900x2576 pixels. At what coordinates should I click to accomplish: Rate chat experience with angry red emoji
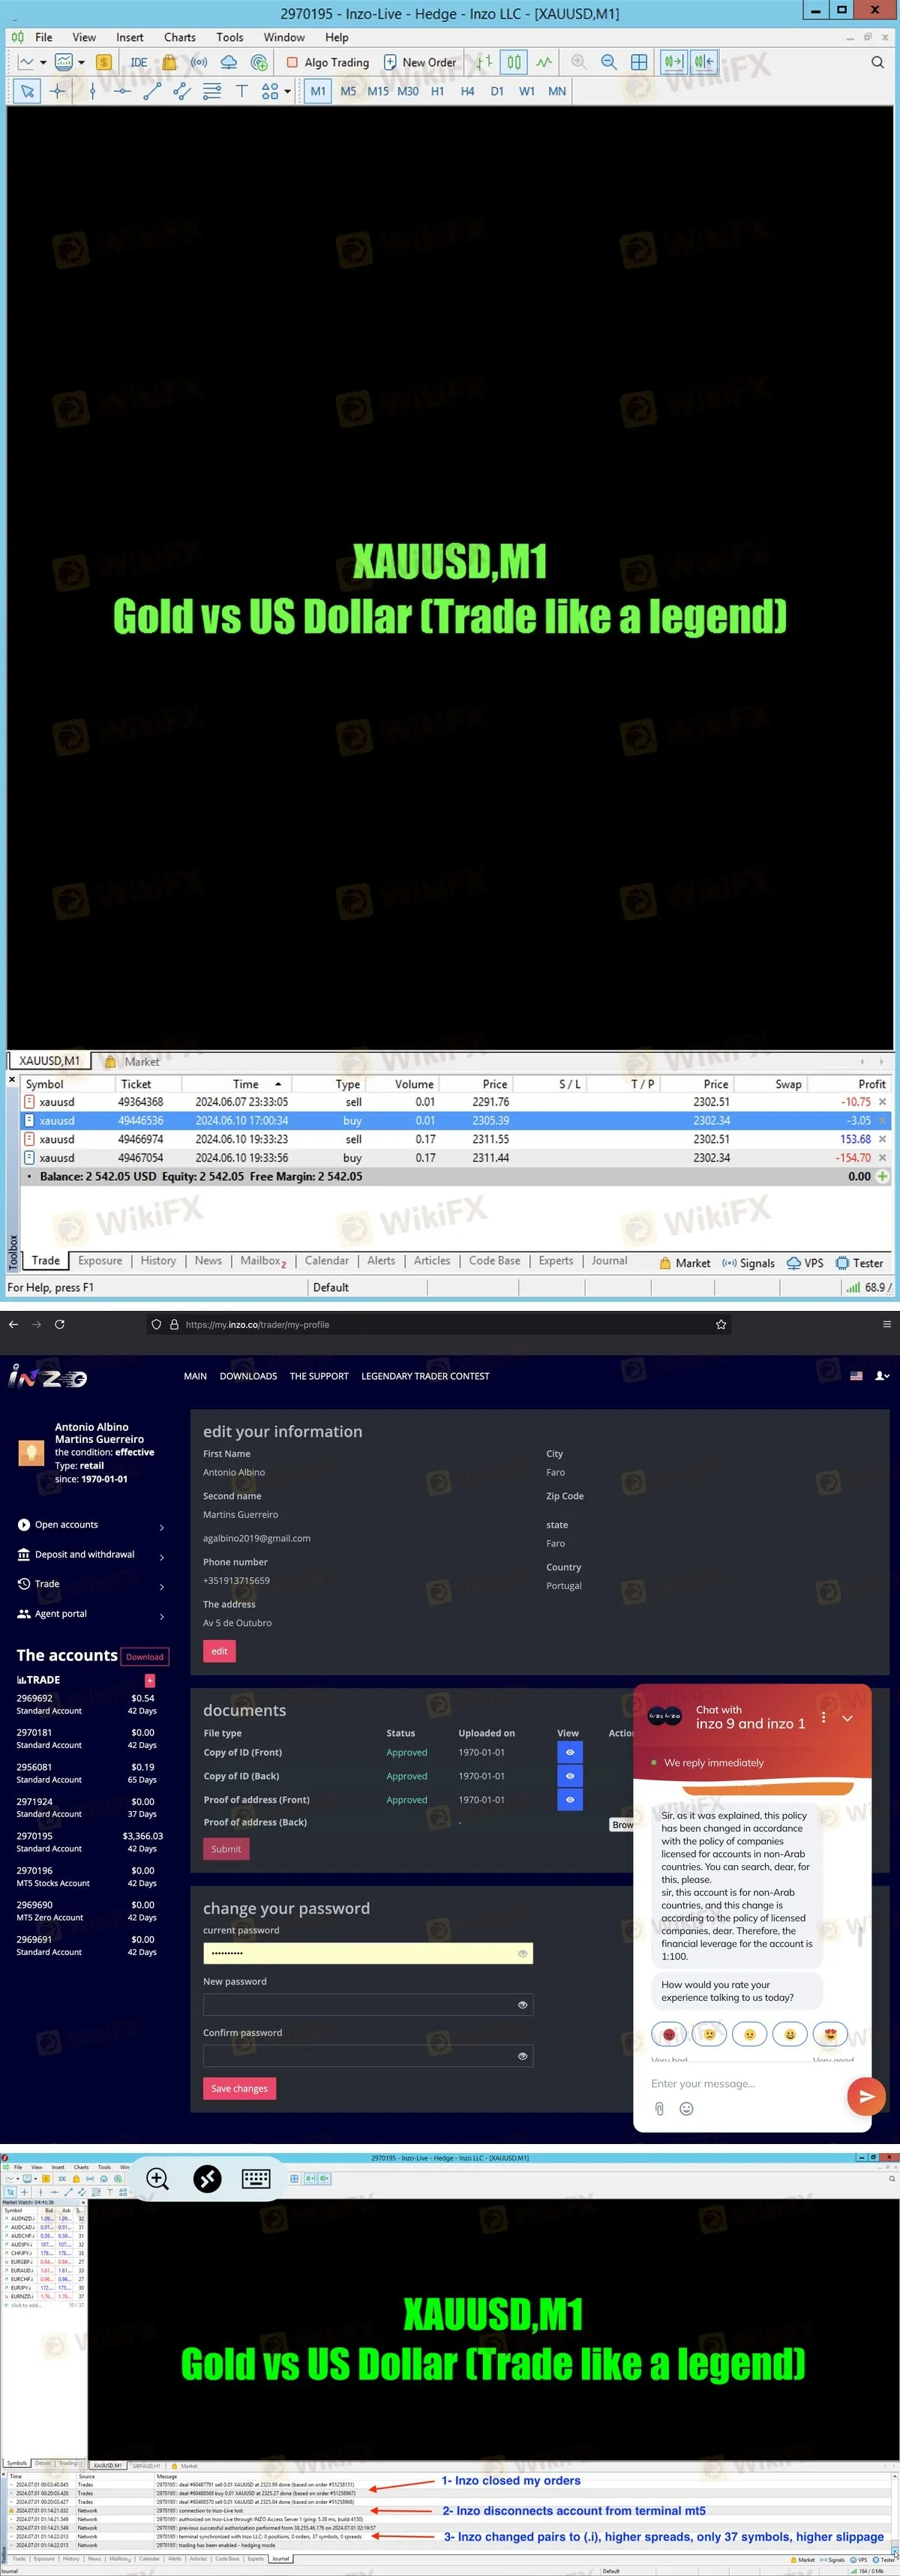click(x=669, y=2034)
